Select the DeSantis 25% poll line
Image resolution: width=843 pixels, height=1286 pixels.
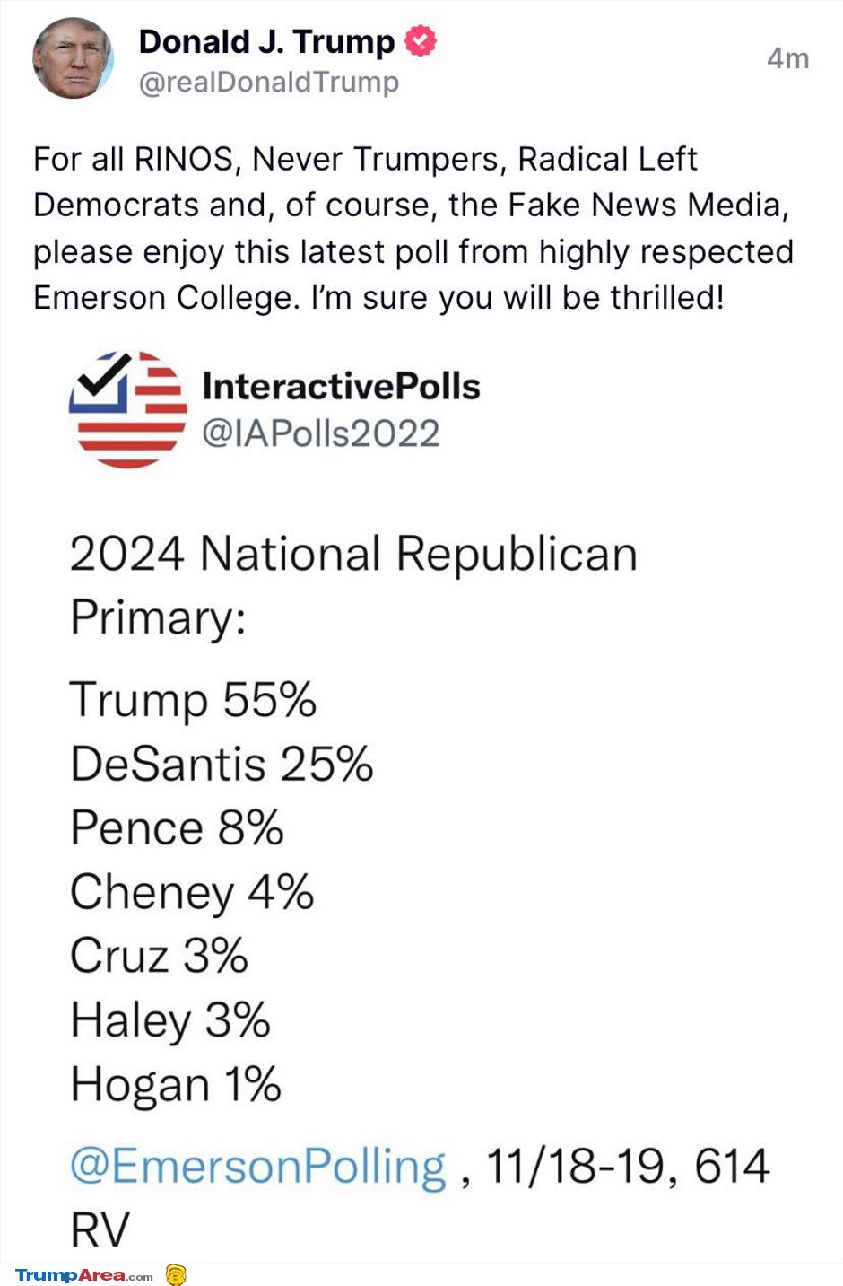(222, 764)
